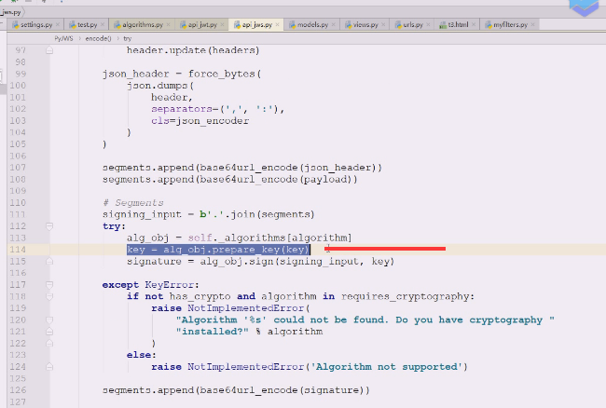Click the Python file icon on views.py tab
Image resolution: width=606 pixels, height=408 pixels.
click(x=349, y=25)
